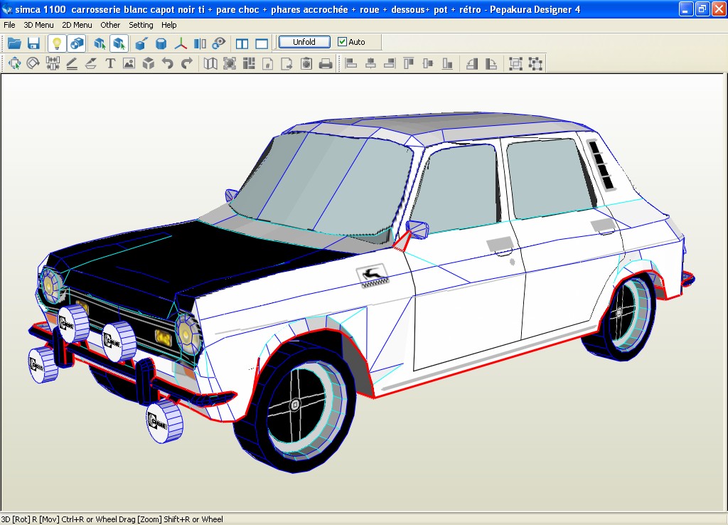Click the blue cylinder shape icon
The image size is (728, 525).
coord(161,43)
